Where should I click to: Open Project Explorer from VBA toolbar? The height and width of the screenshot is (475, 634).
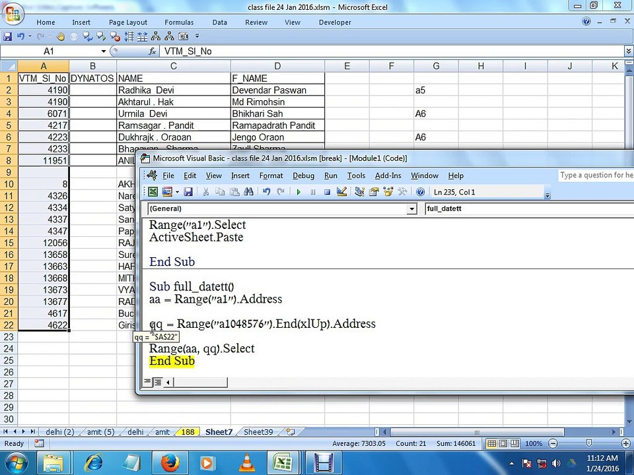click(x=359, y=192)
